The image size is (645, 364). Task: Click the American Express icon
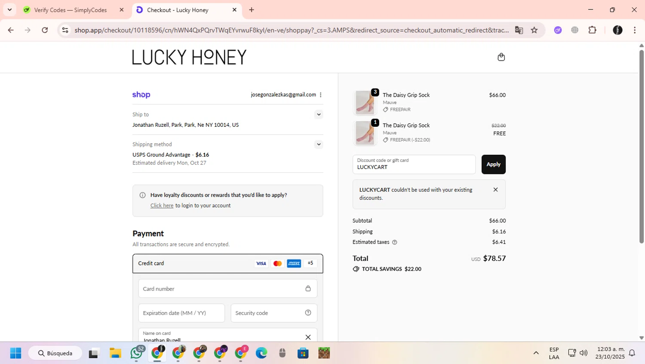tap(294, 263)
